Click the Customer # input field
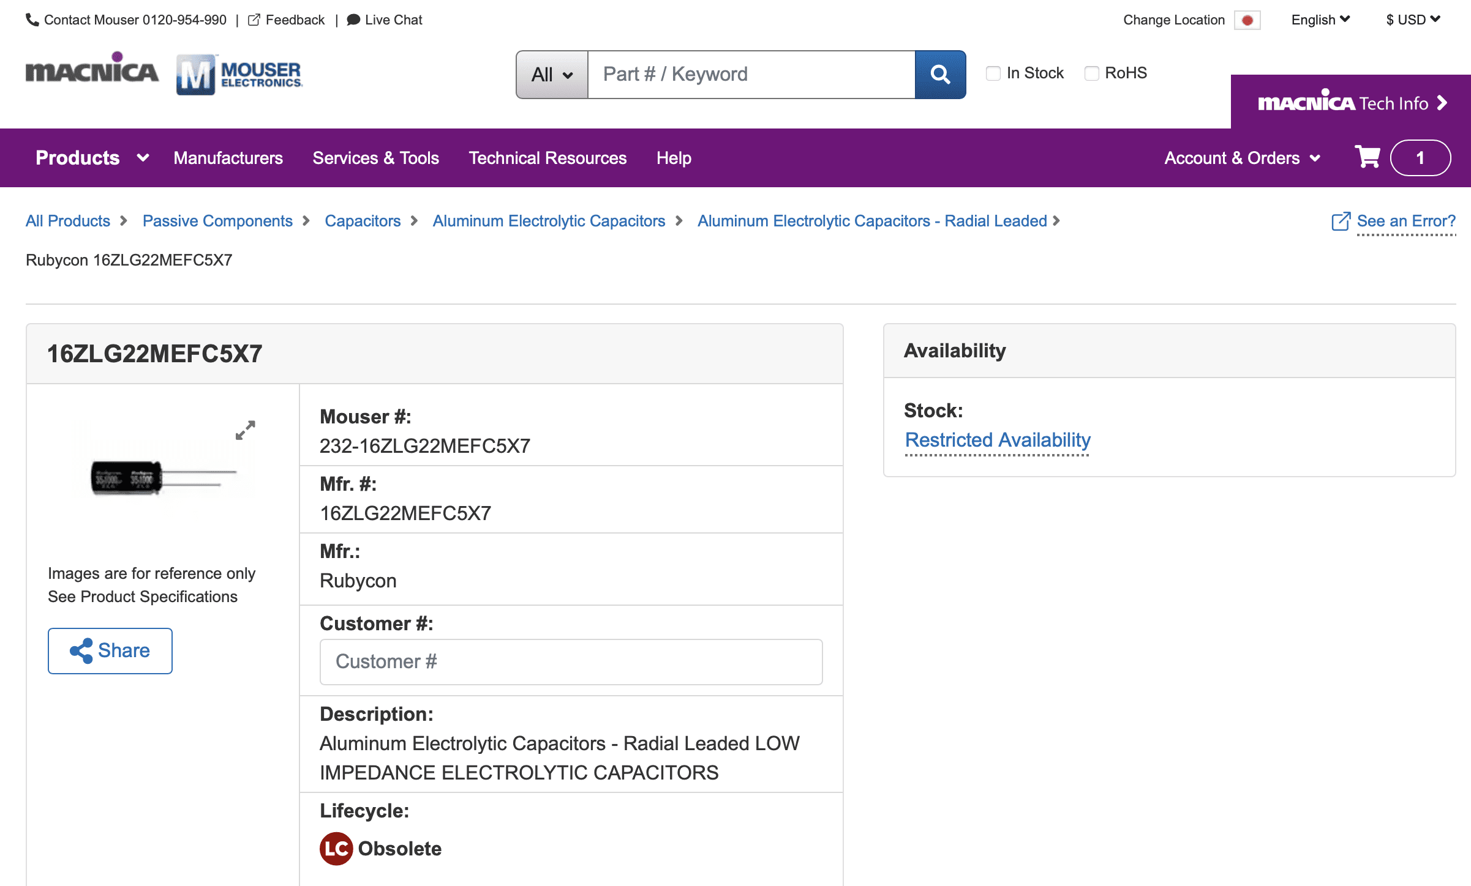Image resolution: width=1471 pixels, height=886 pixels. click(571, 661)
